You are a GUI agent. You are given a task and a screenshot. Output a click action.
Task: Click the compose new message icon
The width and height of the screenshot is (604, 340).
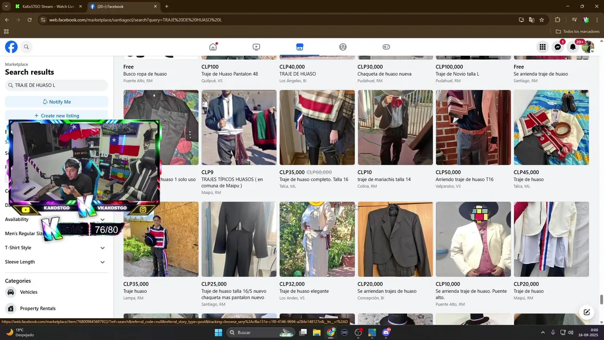coord(587,312)
